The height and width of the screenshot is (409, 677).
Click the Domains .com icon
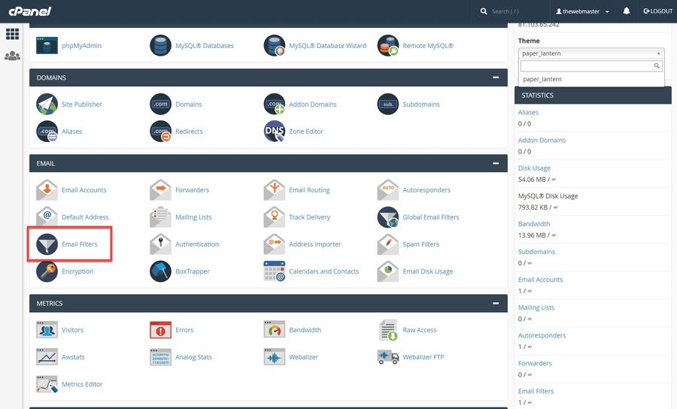[160, 104]
